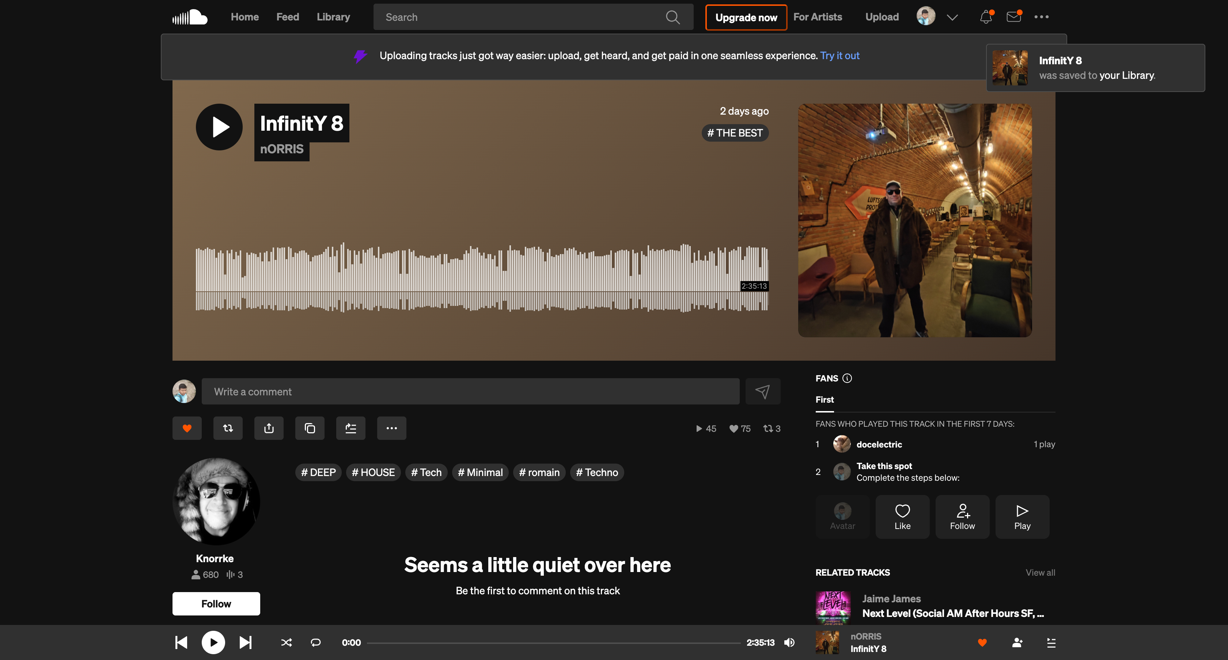
Task: Repost the track InfinitY 8
Action: point(228,428)
